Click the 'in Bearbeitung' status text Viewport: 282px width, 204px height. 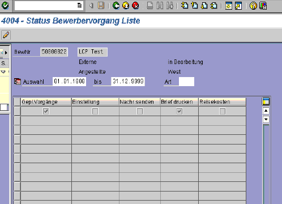click(185, 62)
